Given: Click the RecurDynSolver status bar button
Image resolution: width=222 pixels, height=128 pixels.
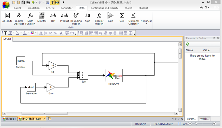Looking at the screenshot, I should pyautogui.click(x=164, y=124).
